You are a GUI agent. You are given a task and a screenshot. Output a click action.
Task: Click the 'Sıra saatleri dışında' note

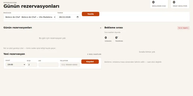[x=112, y=32]
